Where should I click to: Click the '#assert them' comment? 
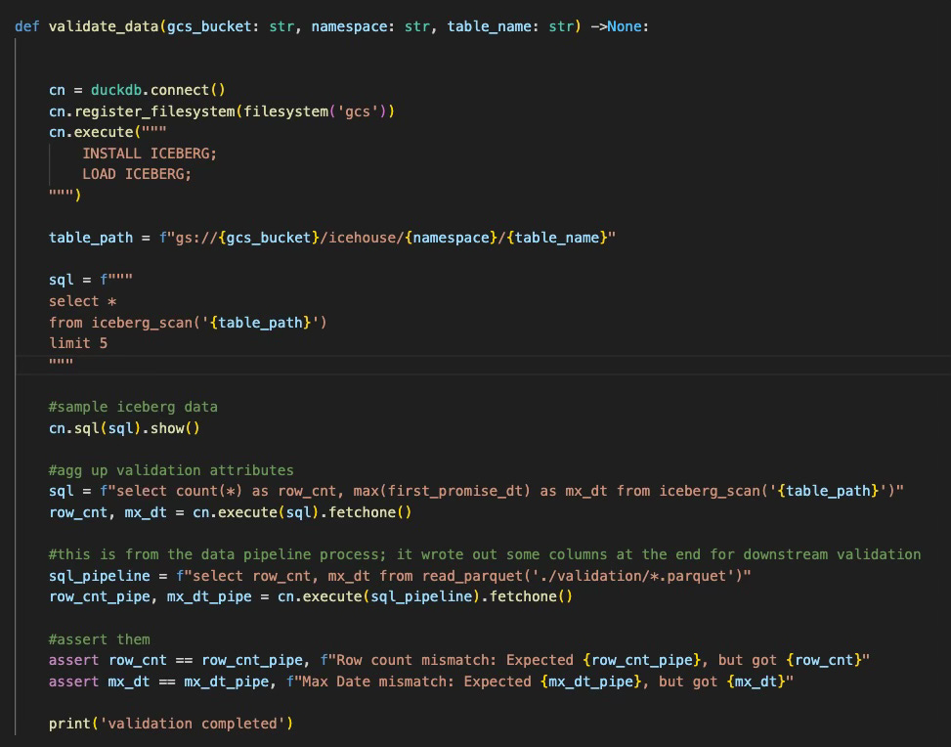[x=100, y=639]
